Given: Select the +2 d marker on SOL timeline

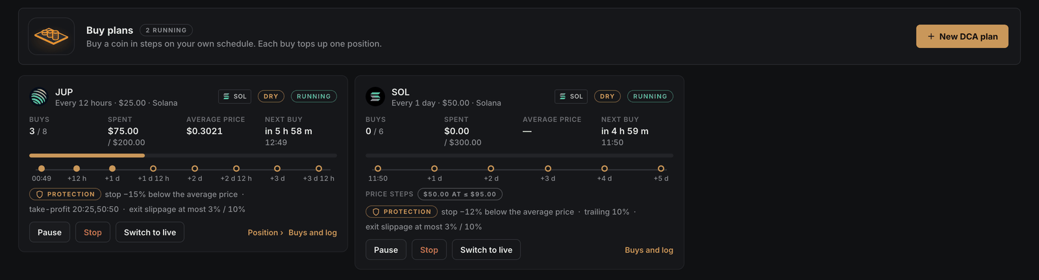Looking at the screenshot, I should point(491,169).
